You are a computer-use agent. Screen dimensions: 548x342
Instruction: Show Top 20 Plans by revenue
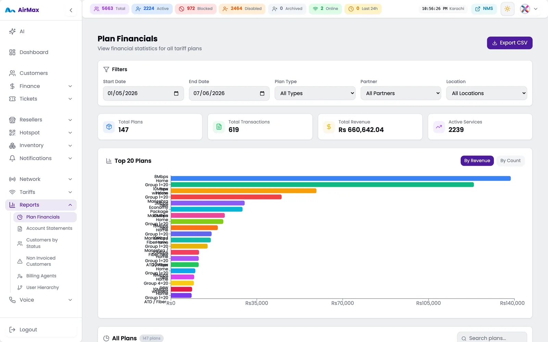point(477,161)
